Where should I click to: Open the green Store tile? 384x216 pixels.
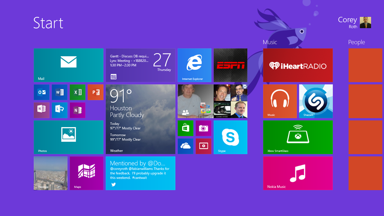[186, 128]
